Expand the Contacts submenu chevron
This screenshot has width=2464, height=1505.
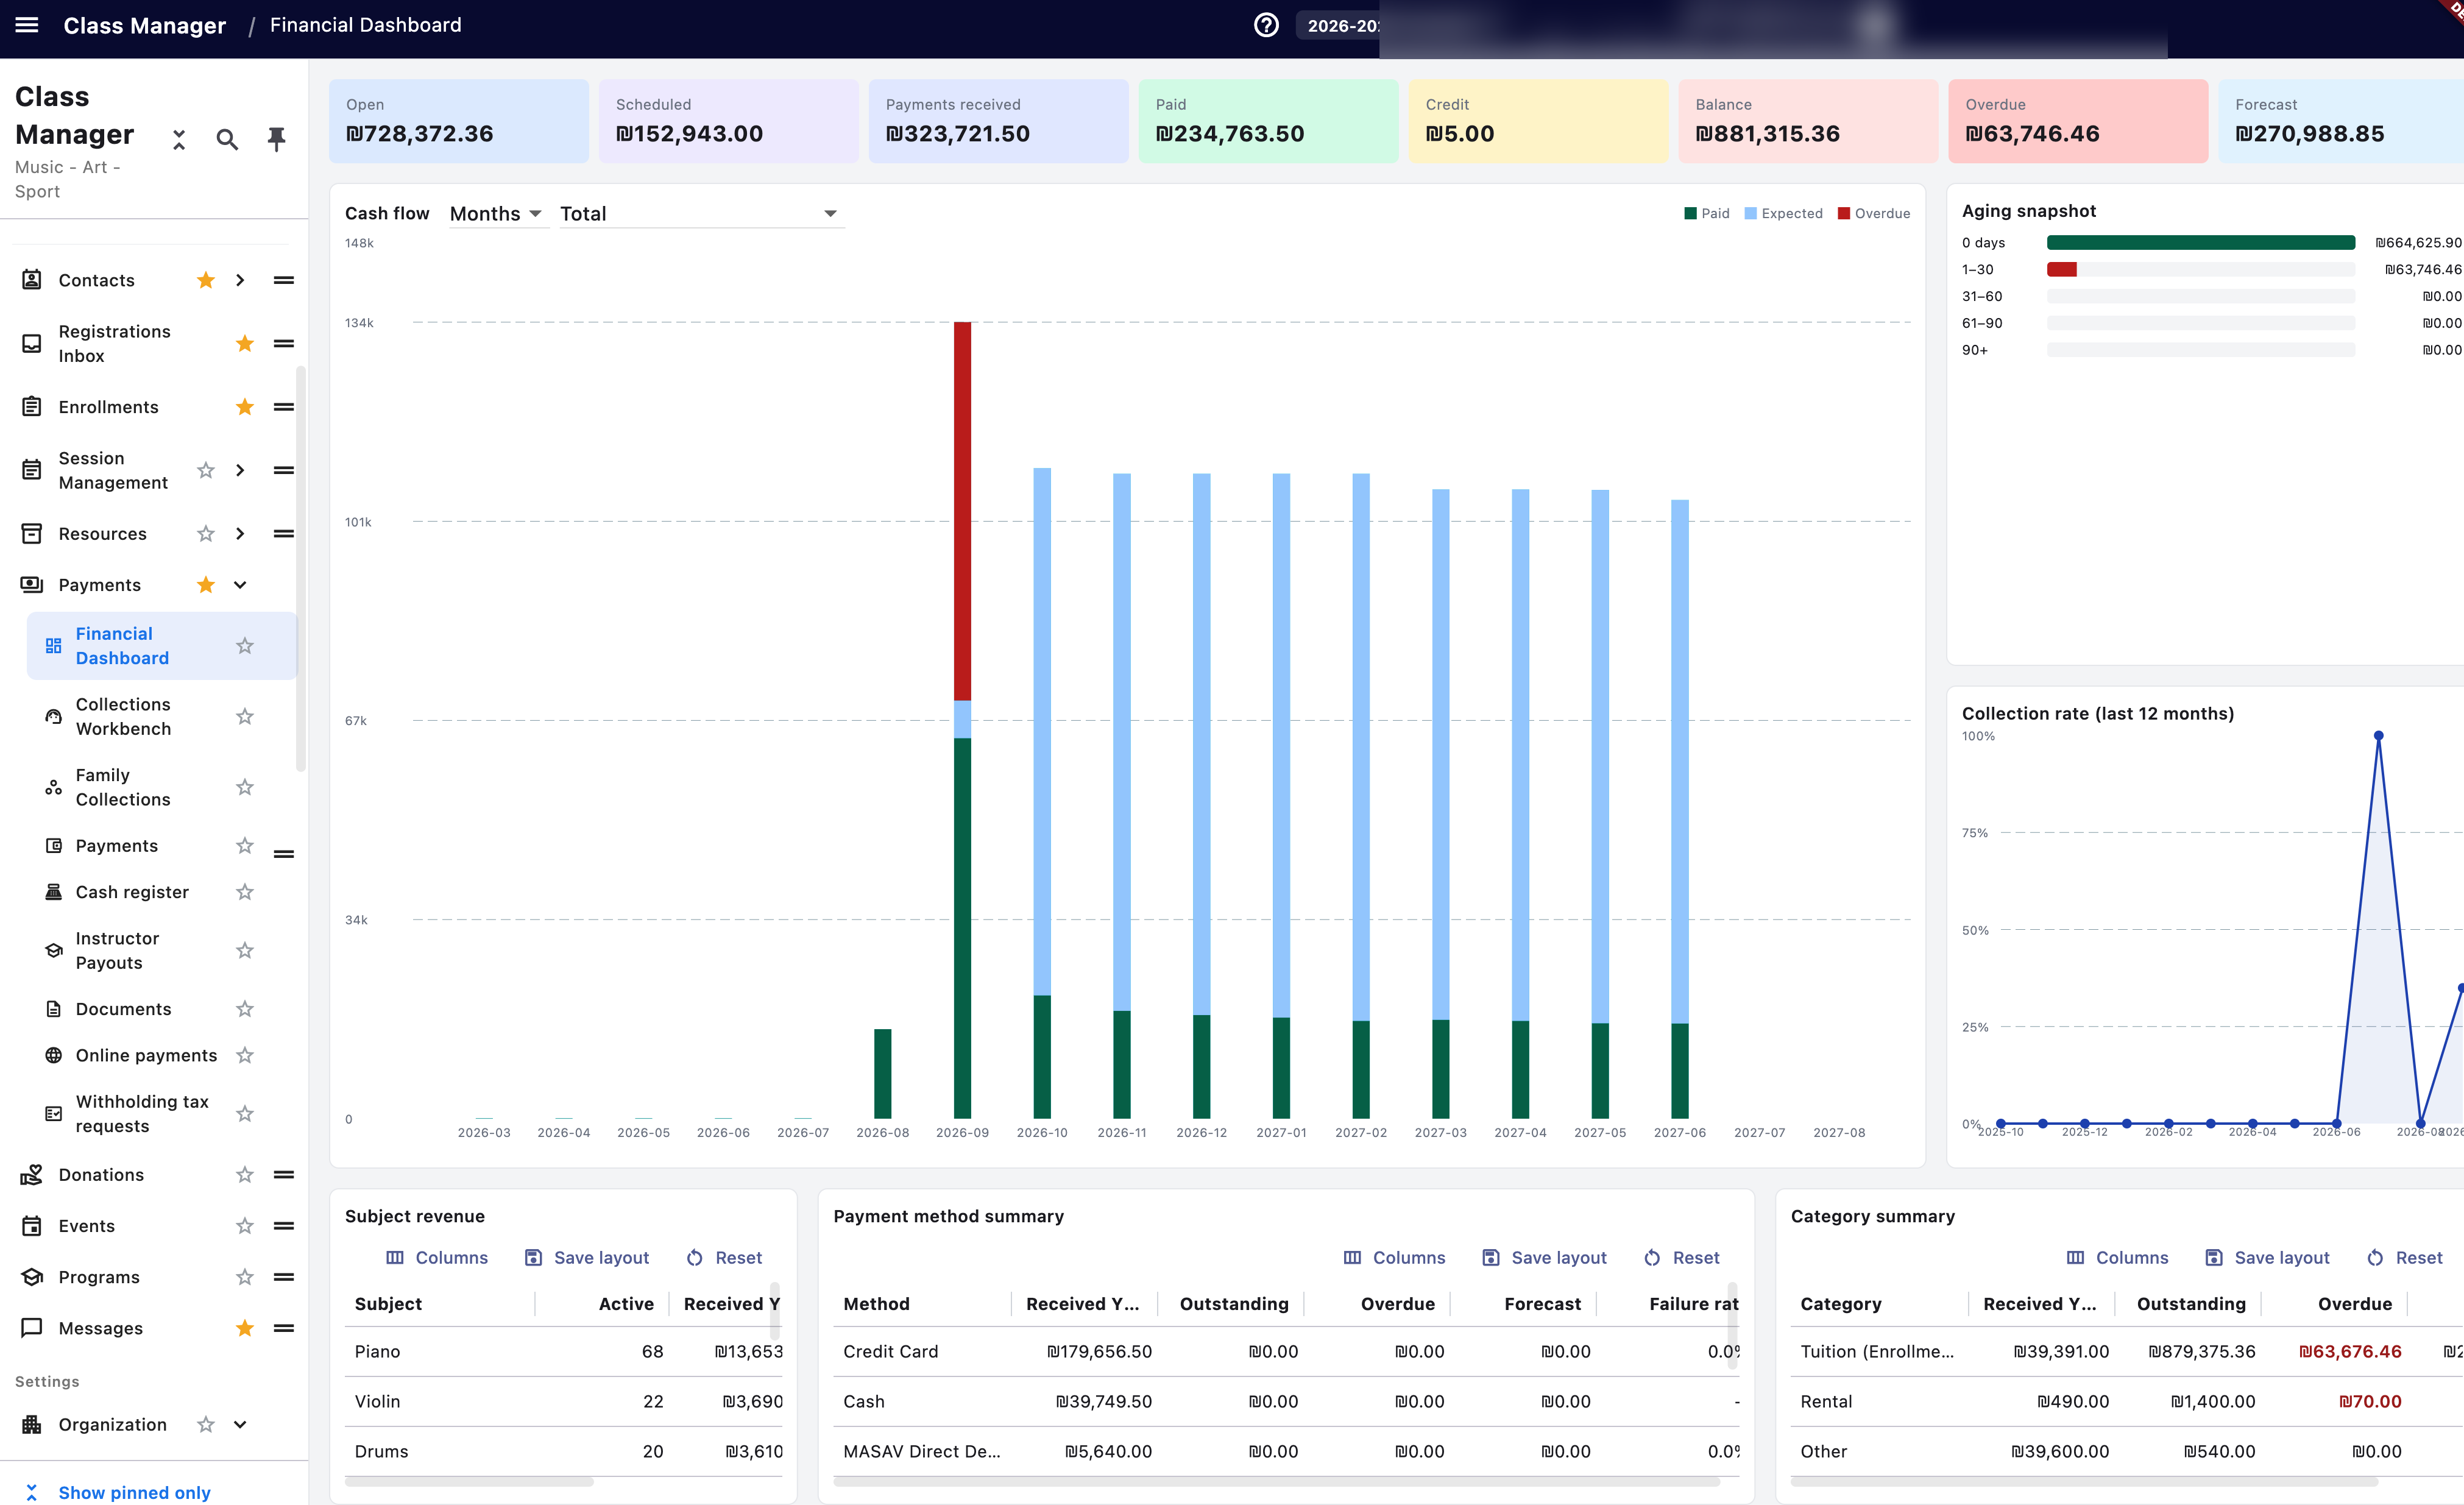pos(240,280)
